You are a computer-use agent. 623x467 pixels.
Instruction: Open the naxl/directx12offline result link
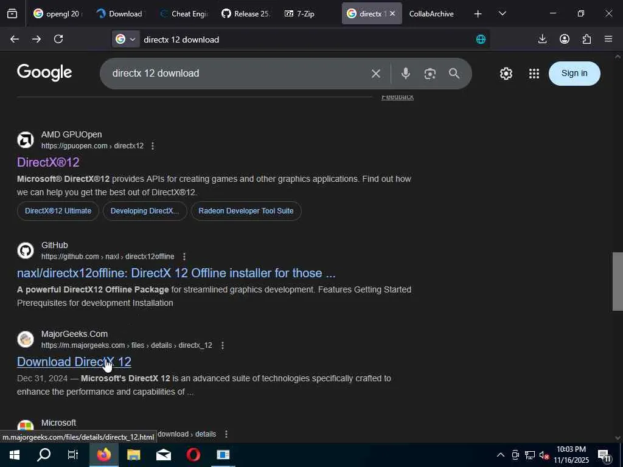[x=176, y=273]
